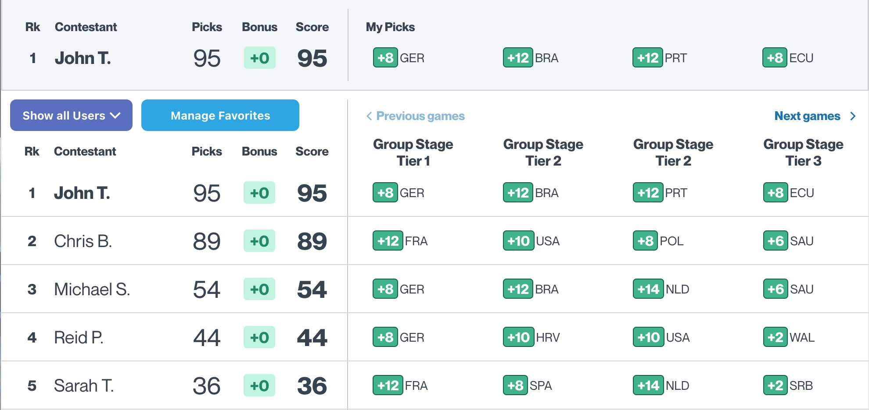
Task: Sort leaderboard by the Score column header
Action: point(312,152)
